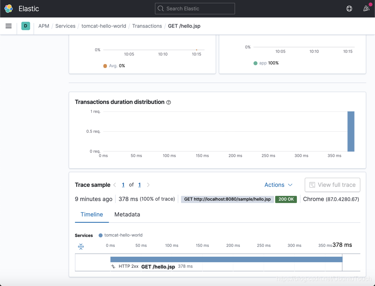The height and width of the screenshot is (286, 375).
Task: Click the tomcat-hello-world service legend dot
Action: coord(101,235)
